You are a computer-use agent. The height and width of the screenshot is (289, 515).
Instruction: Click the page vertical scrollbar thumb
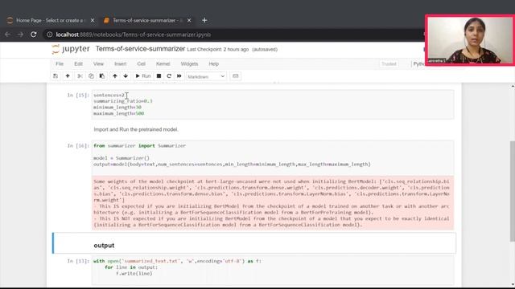click(513, 192)
